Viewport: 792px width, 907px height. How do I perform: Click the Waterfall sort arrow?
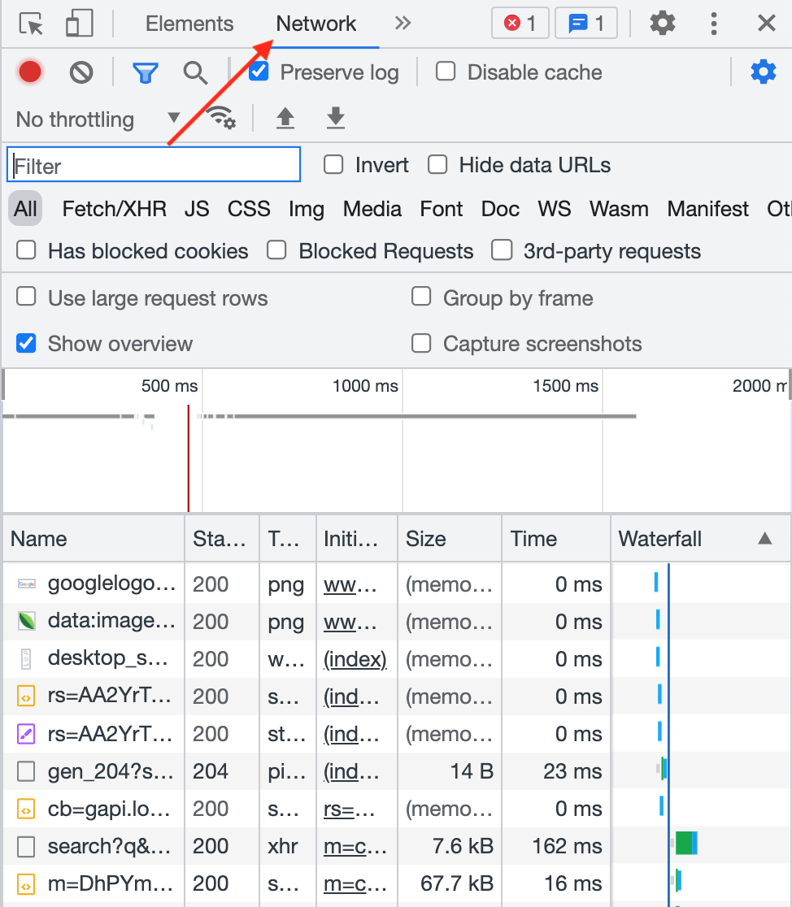[x=765, y=539]
